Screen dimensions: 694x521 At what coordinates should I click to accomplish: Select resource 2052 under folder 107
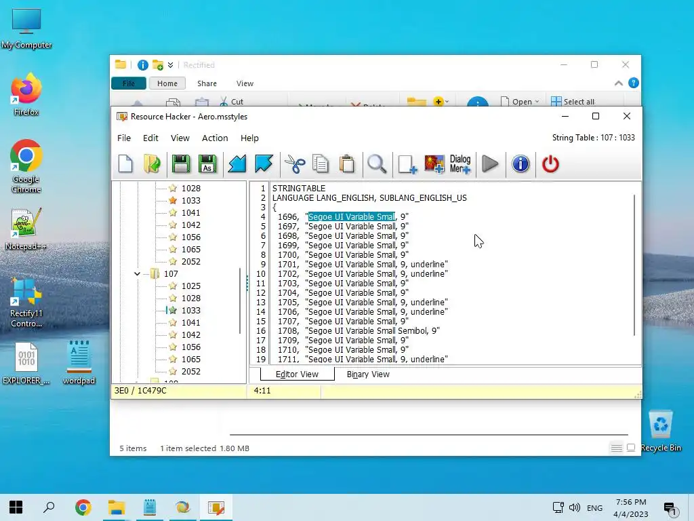click(x=190, y=371)
